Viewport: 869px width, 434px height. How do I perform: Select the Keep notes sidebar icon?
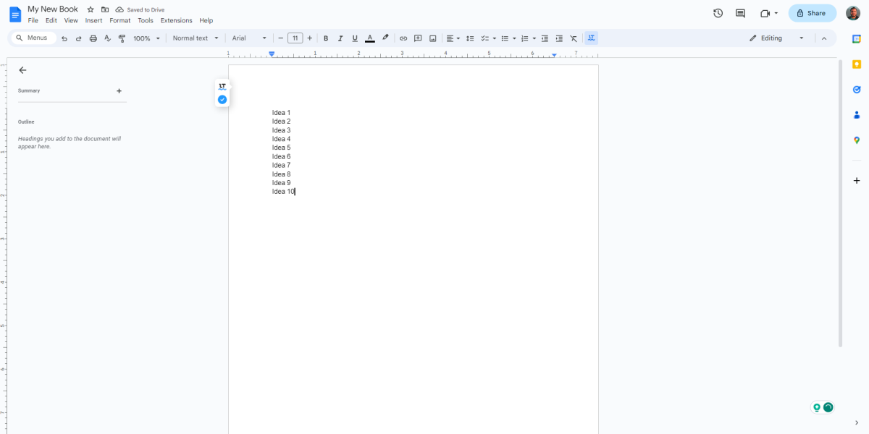[856, 64]
